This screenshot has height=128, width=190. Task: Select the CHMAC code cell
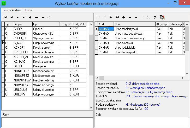(106, 29)
